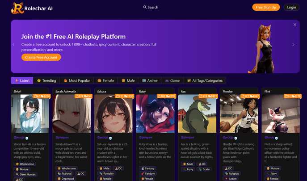This screenshot has height=181, width=307.
Task: Select the Fandom tag on Ruby card
Action: 148,173
